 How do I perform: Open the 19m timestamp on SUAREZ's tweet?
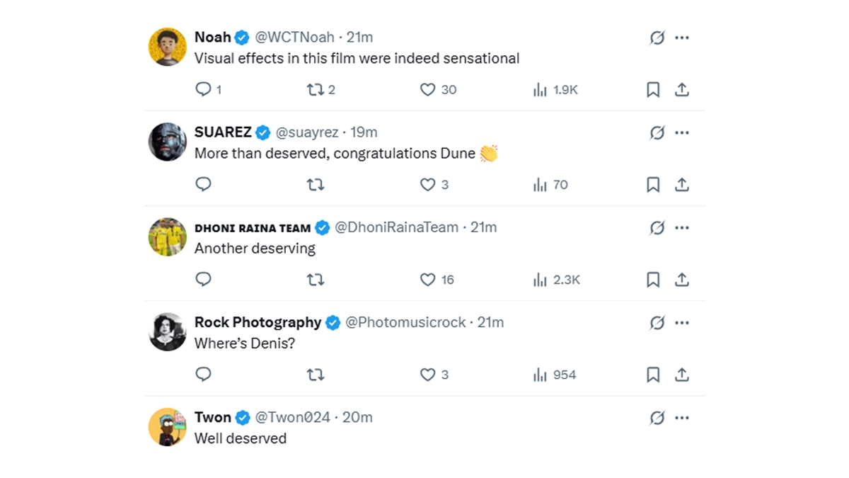364,132
